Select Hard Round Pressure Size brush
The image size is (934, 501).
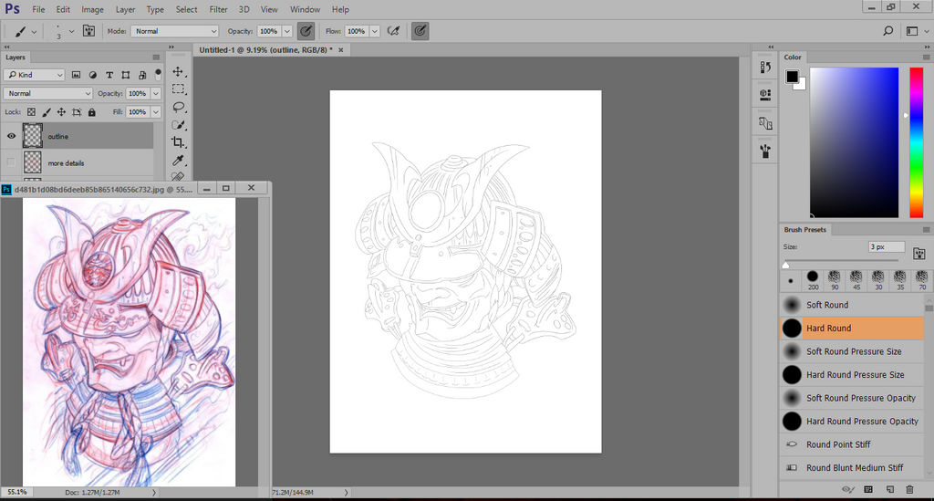[852, 375]
